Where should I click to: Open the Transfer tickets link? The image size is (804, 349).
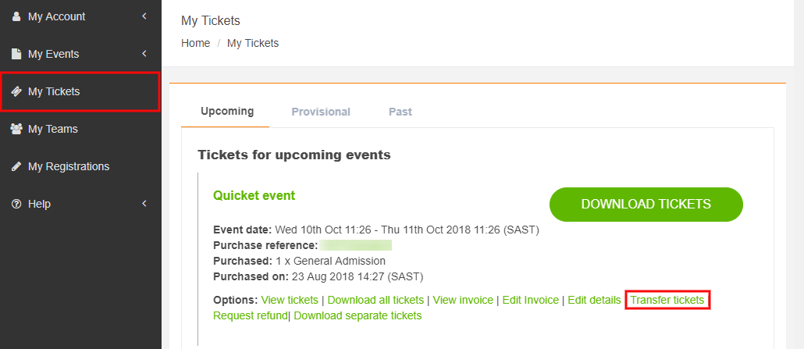667,300
